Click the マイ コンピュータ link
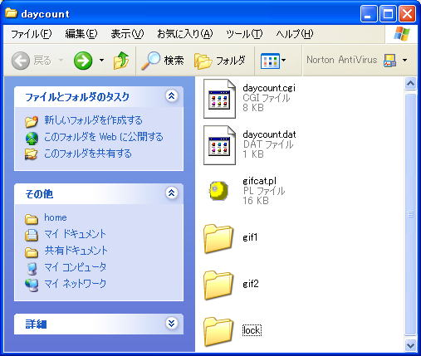Screen dimensions: 421x356 tap(75, 267)
